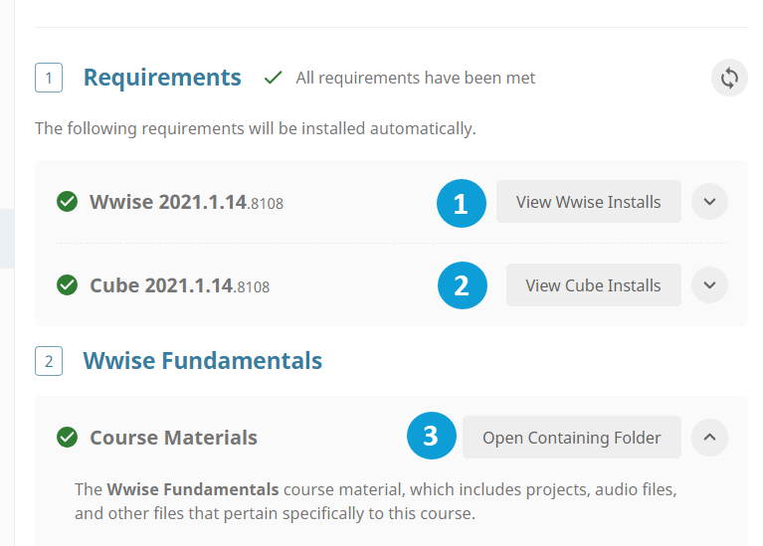Viewport: 763px width, 546px height.
Task: Click the blue circle numbered 2
Action: [x=463, y=285]
